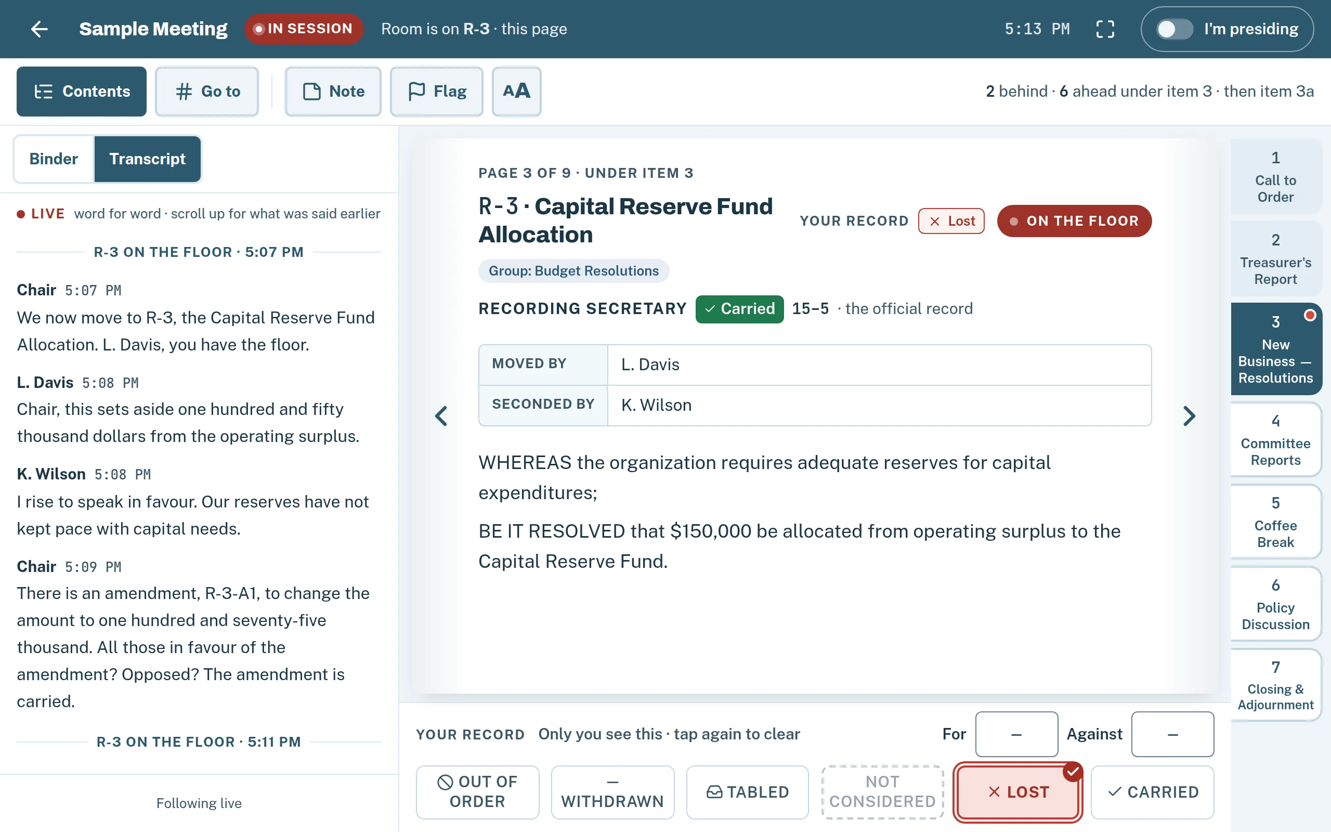Screen dimensions: 1331x832
Task: Click the L. Davis moved-by cell
Action: coord(879,365)
